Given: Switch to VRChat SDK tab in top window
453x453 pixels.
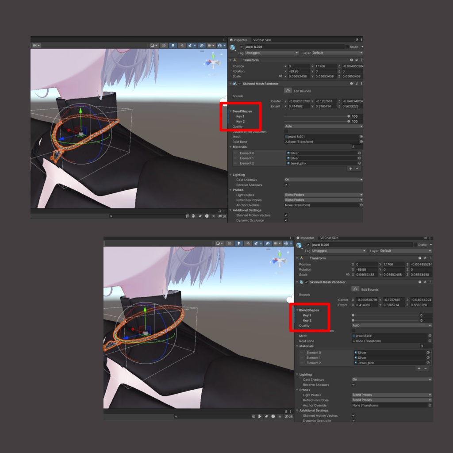Looking at the screenshot, I should (x=262, y=40).
